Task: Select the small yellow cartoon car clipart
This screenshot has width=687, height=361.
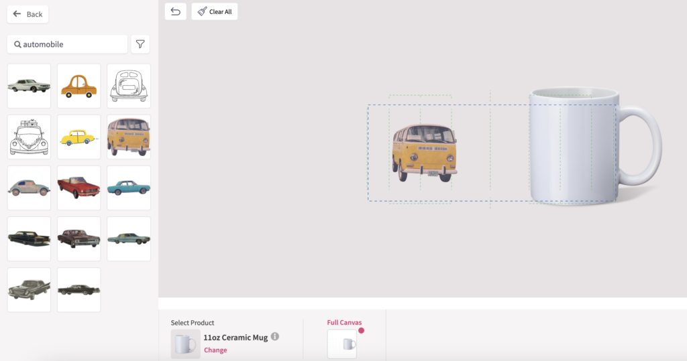Action: pos(79,137)
